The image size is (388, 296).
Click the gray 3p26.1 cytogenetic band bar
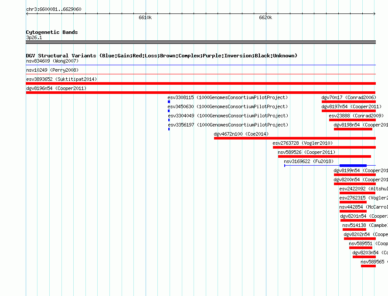[x=201, y=42]
